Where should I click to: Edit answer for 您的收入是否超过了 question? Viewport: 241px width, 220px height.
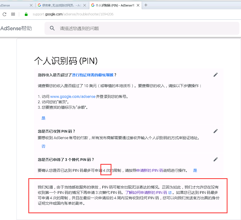215,75
